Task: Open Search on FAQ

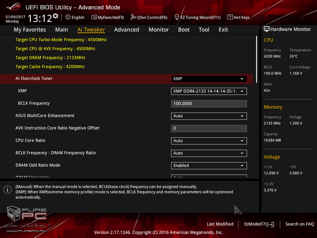Action: pyautogui.click(x=299, y=224)
